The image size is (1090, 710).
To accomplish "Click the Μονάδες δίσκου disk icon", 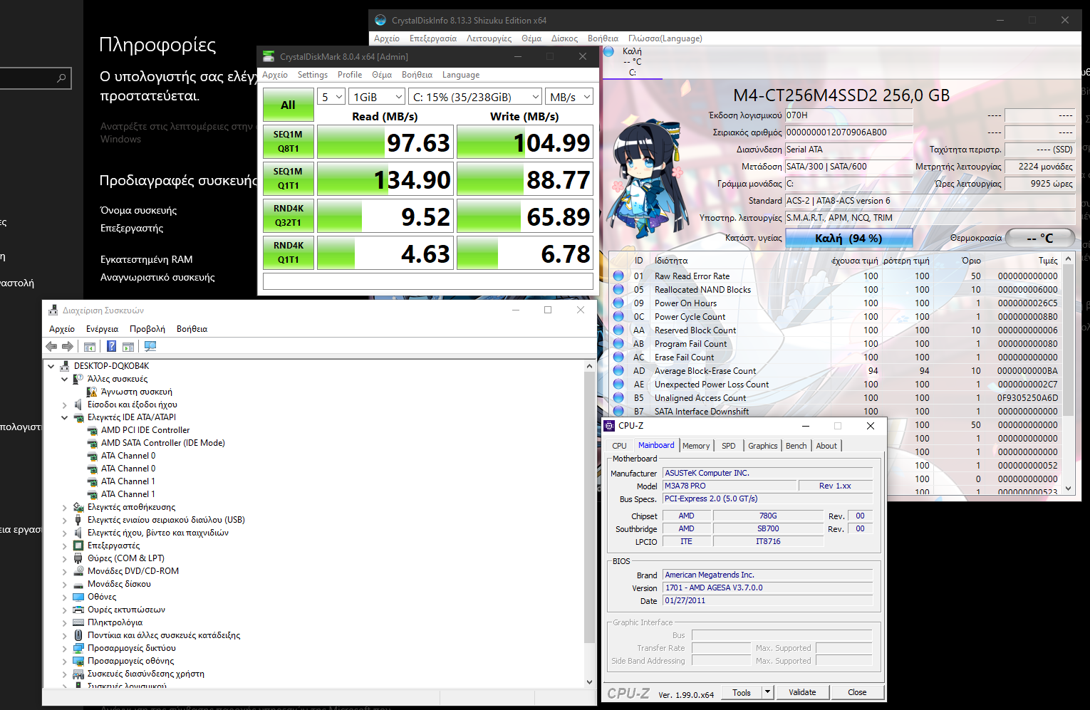I will (x=78, y=584).
